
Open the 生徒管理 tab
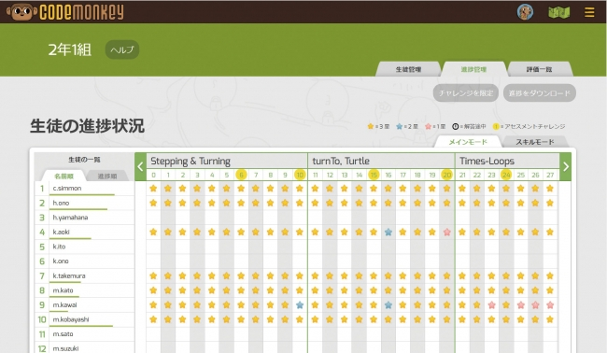point(408,69)
